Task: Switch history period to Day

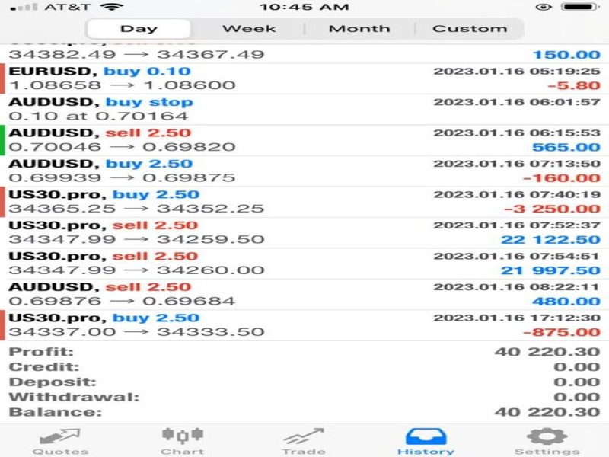Action: click(139, 29)
